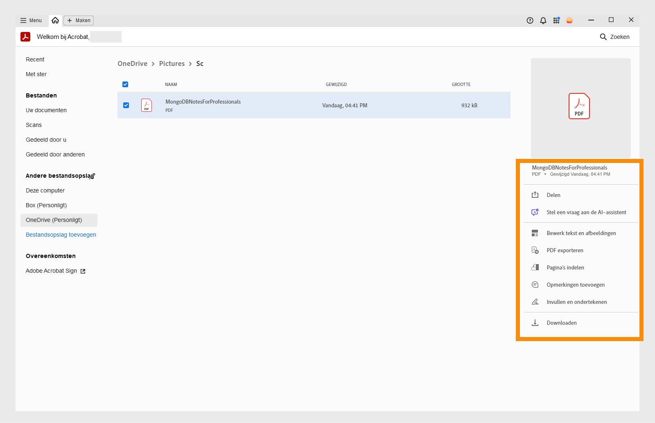Click the Opmerkingen toevoegen comment icon
The width and height of the screenshot is (655, 423).
[535, 284]
